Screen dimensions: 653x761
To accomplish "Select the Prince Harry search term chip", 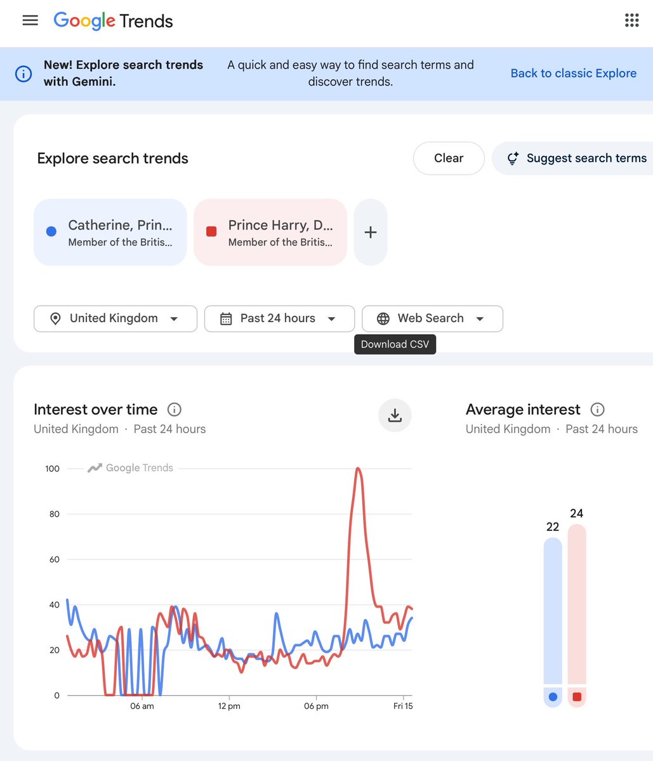I will click(x=270, y=232).
